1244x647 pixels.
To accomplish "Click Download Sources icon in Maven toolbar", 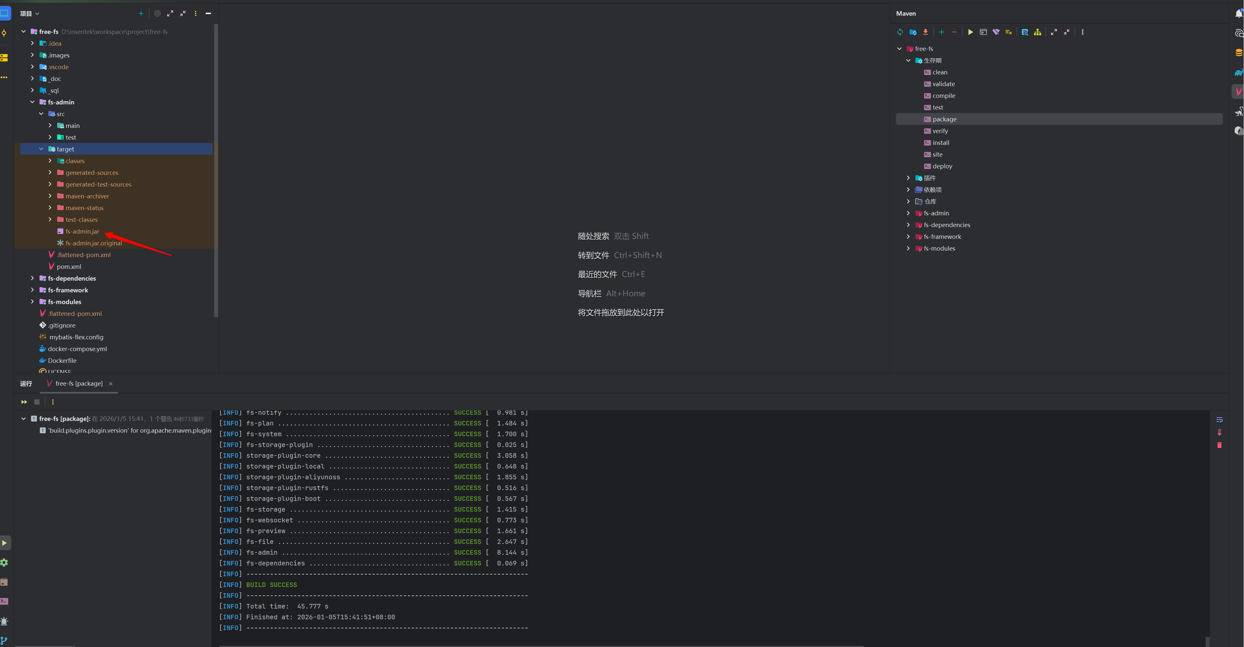I will click(x=925, y=32).
